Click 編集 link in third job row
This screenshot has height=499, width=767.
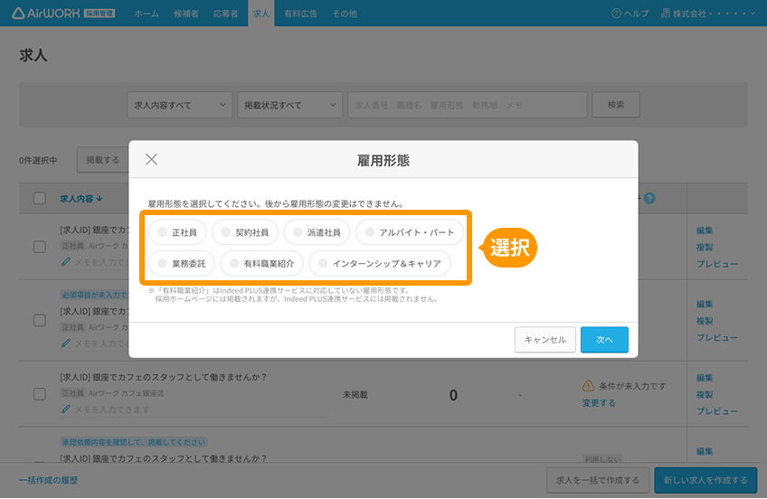click(705, 378)
